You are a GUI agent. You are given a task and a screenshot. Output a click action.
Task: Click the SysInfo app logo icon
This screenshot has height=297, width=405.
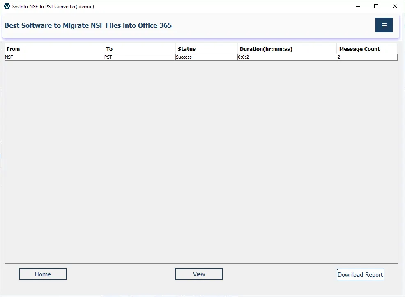tap(7, 7)
